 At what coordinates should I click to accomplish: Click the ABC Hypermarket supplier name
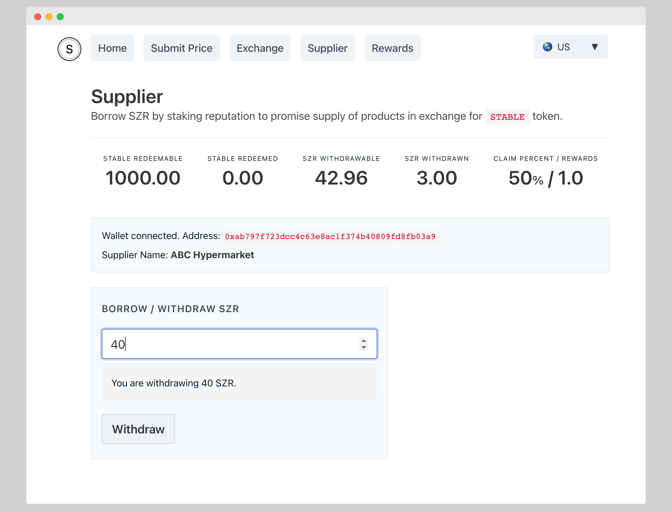[212, 255]
